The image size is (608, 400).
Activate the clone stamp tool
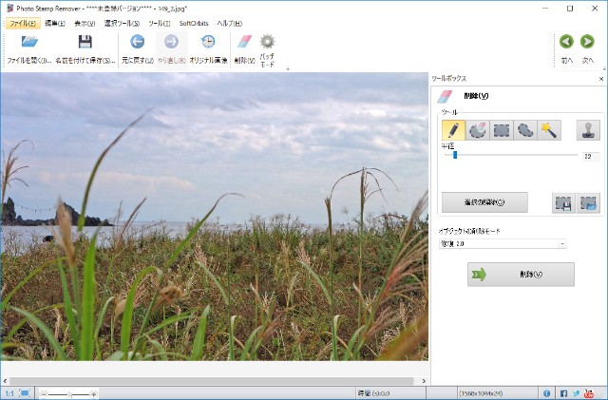pyautogui.click(x=588, y=130)
